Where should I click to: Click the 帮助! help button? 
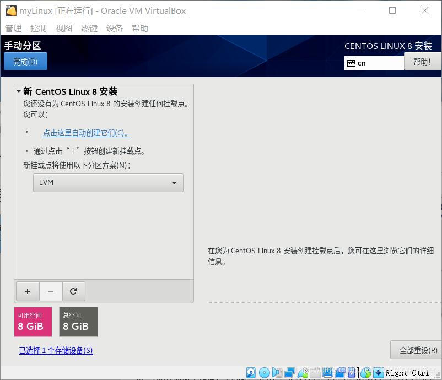[x=422, y=61]
